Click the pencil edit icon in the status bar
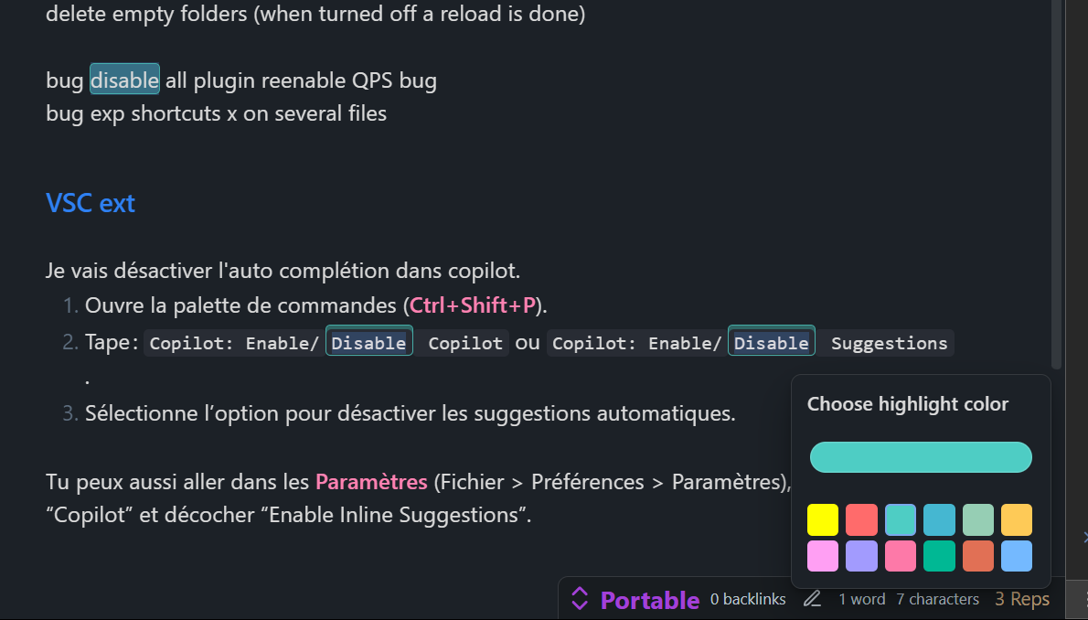 click(x=812, y=599)
